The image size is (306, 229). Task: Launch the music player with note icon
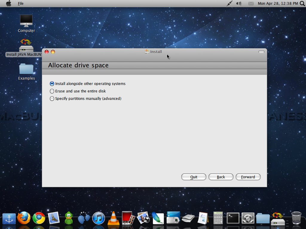98,218
